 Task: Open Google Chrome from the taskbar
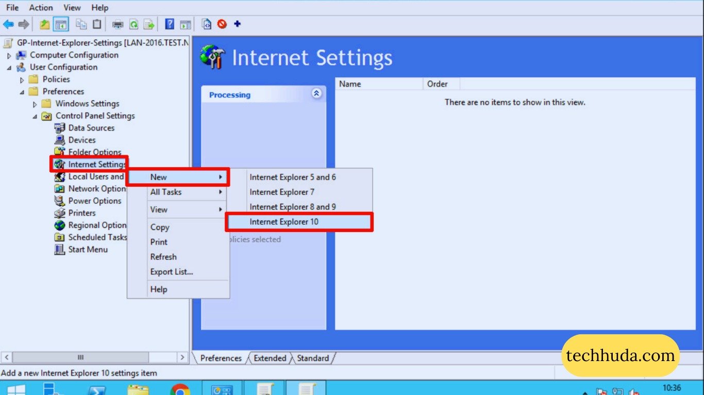pyautogui.click(x=180, y=390)
